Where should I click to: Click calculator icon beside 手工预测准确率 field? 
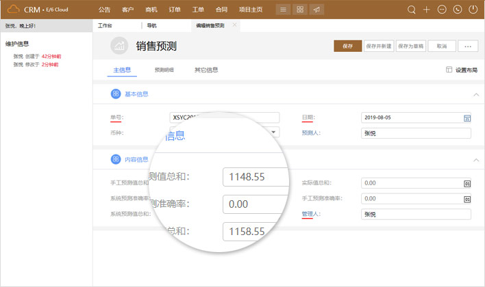click(467, 199)
